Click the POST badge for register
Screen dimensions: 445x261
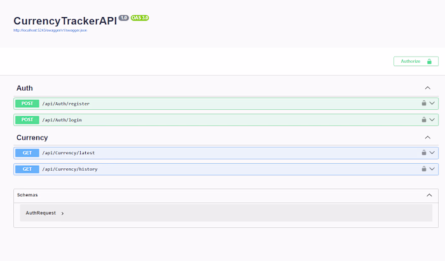pyautogui.click(x=27, y=104)
